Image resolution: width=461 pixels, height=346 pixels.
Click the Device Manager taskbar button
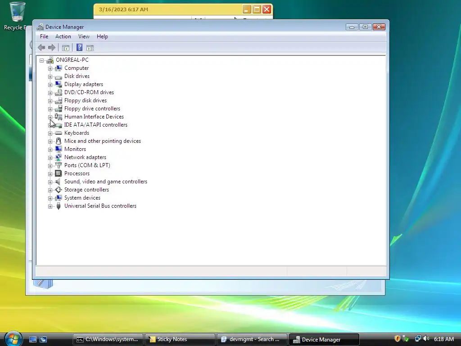tap(324, 339)
